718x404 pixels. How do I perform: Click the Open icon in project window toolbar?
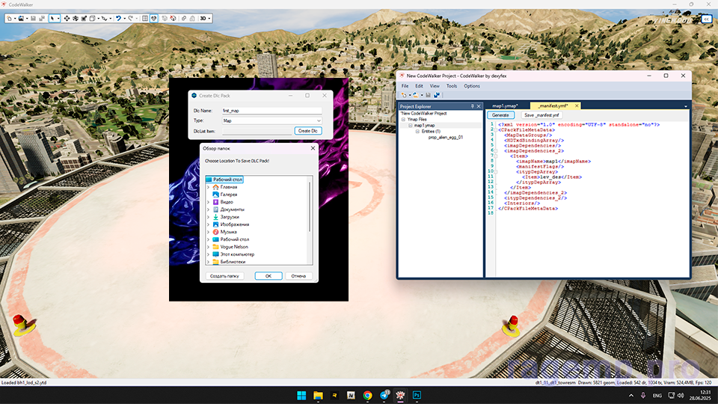415,95
